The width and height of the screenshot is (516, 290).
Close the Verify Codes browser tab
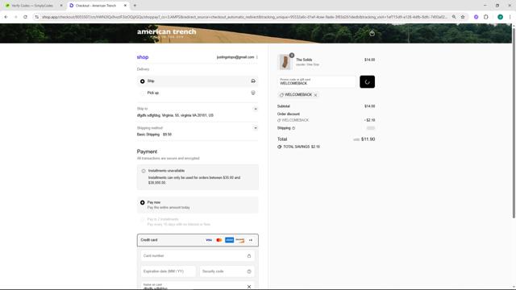click(61, 6)
